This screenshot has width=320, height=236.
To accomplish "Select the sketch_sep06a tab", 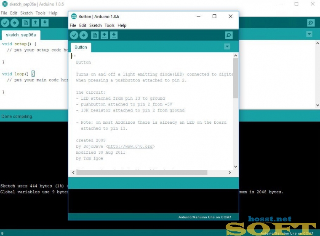I will coord(21,35).
